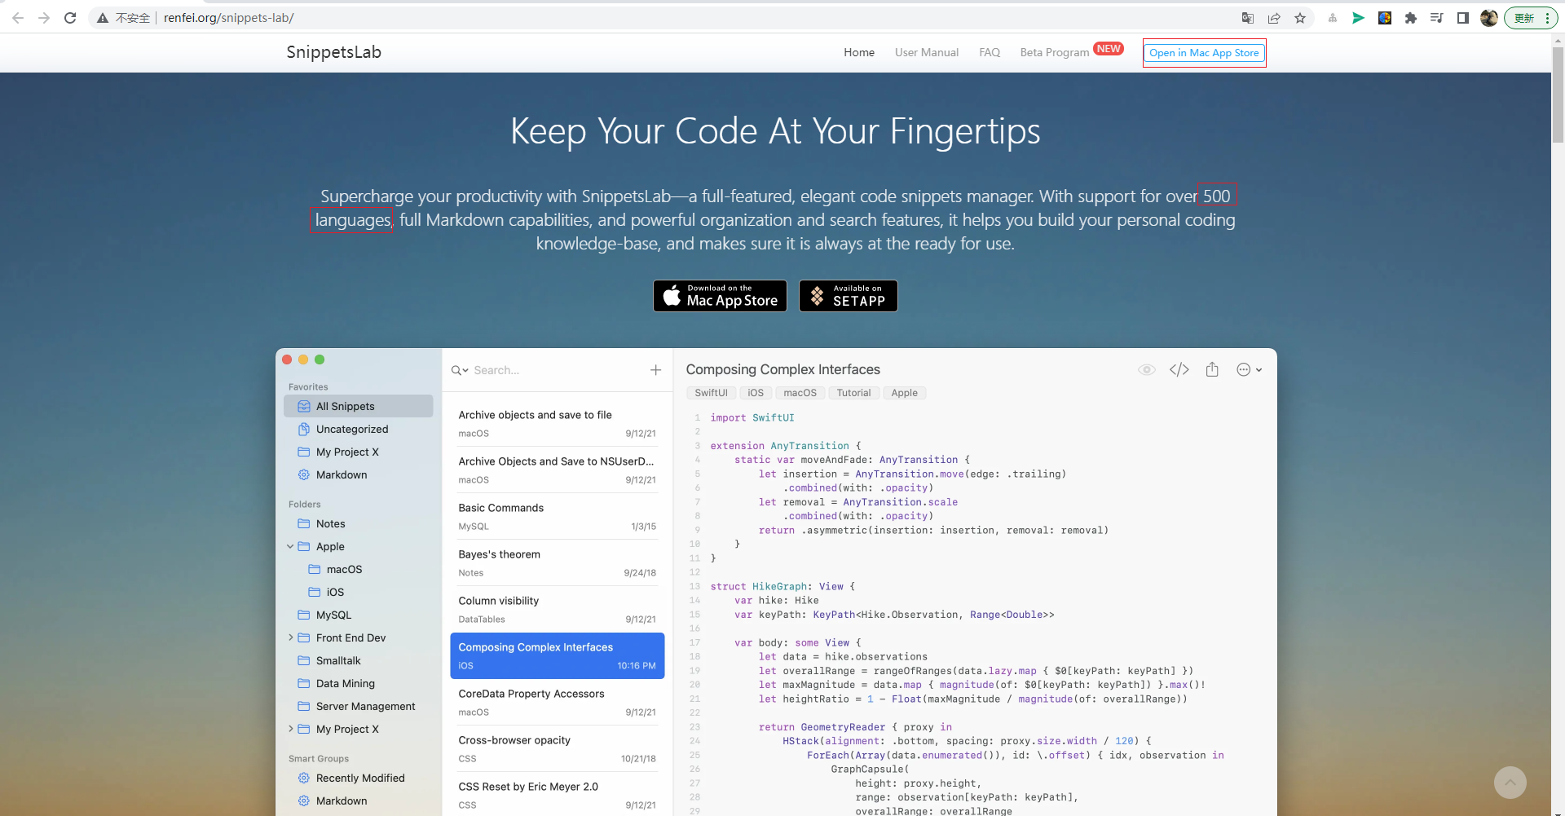1565x816 pixels.
Task: Click the Tutorial tag
Action: pyautogui.click(x=853, y=393)
